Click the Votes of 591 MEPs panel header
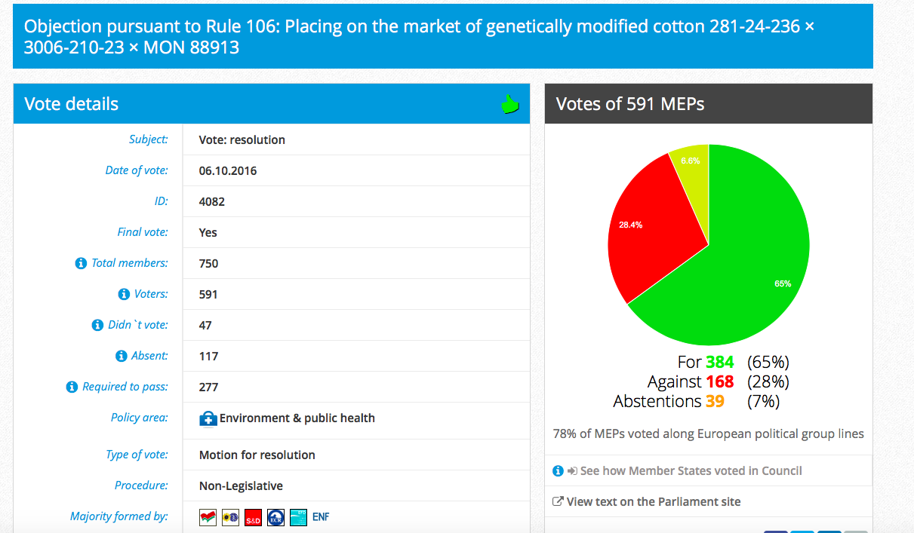Screen dimensions: 914x533 pyautogui.click(x=709, y=104)
